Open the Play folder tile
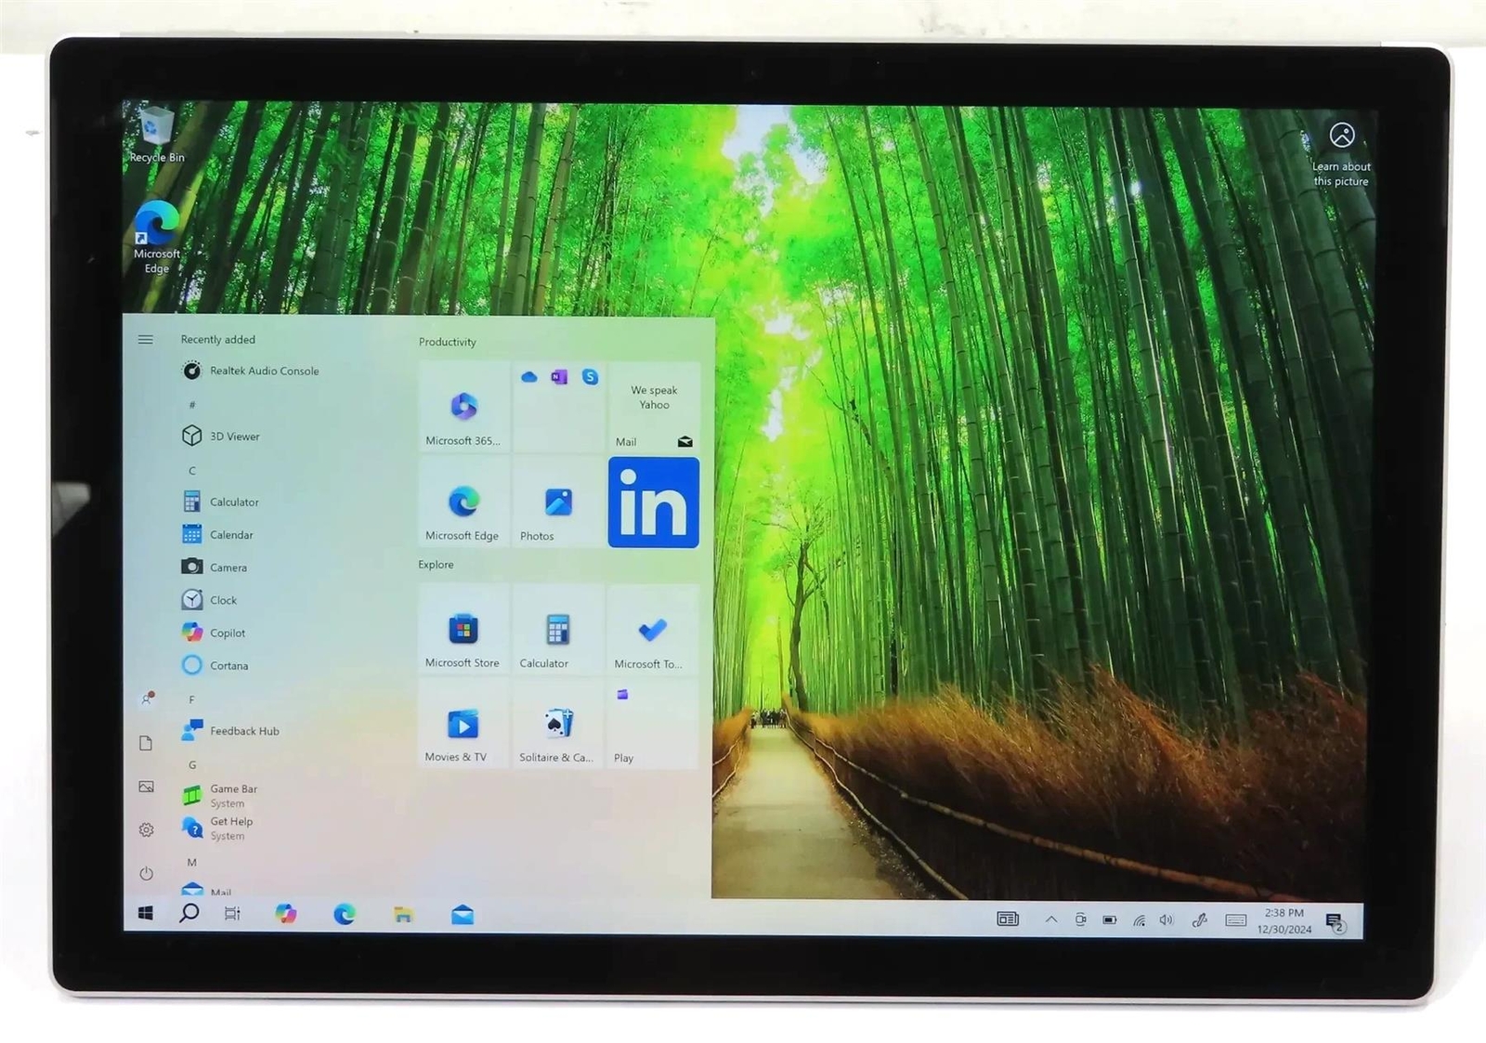 pyautogui.click(x=654, y=724)
